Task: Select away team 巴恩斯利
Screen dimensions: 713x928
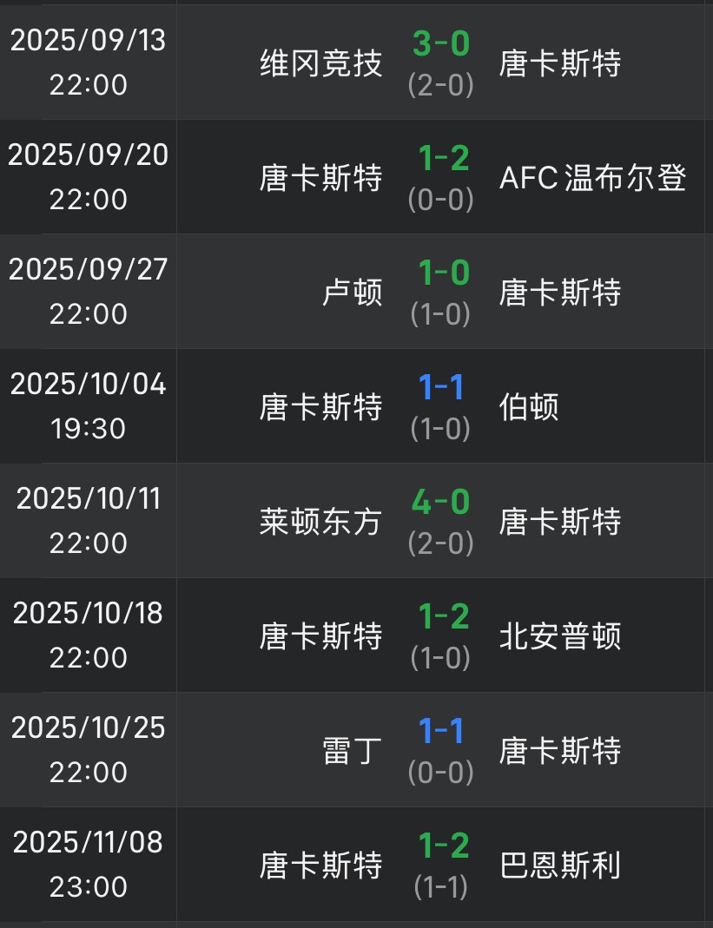Action: (x=560, y=865)
